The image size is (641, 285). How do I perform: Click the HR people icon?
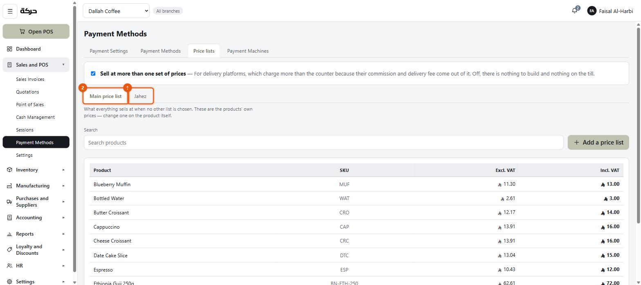[9, 266]
